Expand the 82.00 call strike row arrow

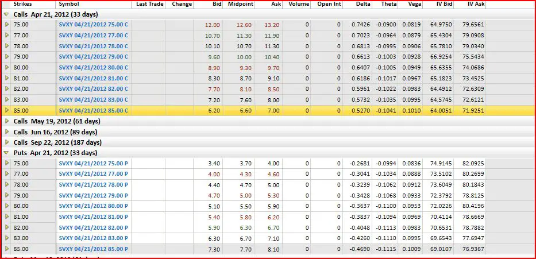(x=7, y=89)
